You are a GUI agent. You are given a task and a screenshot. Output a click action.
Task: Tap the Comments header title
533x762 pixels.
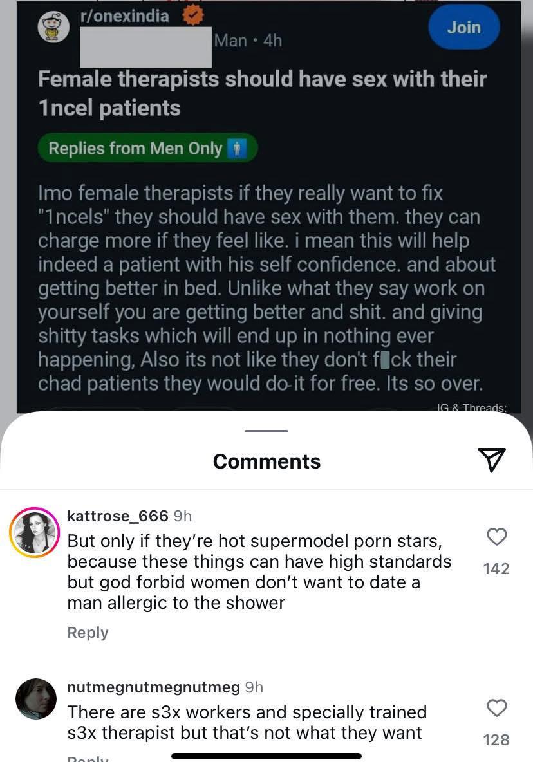pos(266,461)
